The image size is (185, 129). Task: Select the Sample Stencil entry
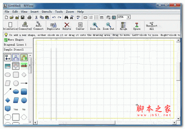point(14,49)
